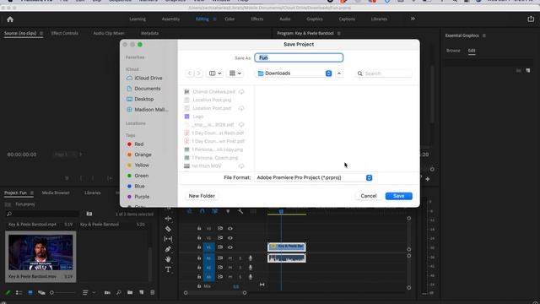
Task: Mute audio track A1
Action: coord(230,258)
